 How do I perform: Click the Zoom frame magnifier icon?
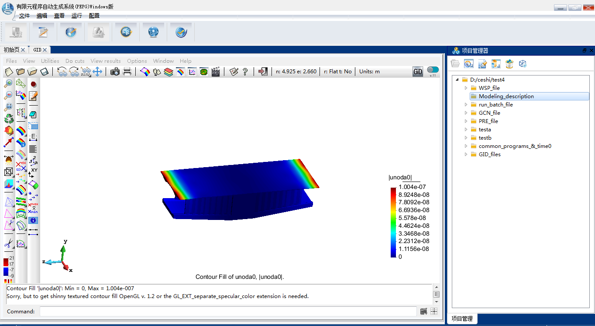tap(8, 107)
